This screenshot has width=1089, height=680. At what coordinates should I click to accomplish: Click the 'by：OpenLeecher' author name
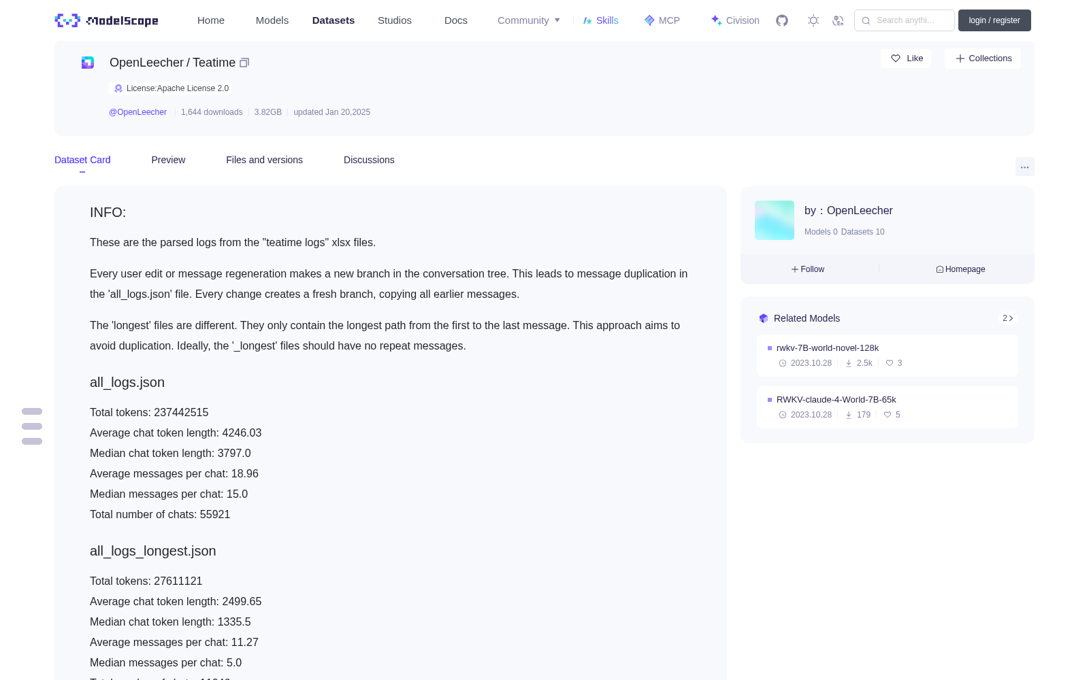[x=849, y=211]
